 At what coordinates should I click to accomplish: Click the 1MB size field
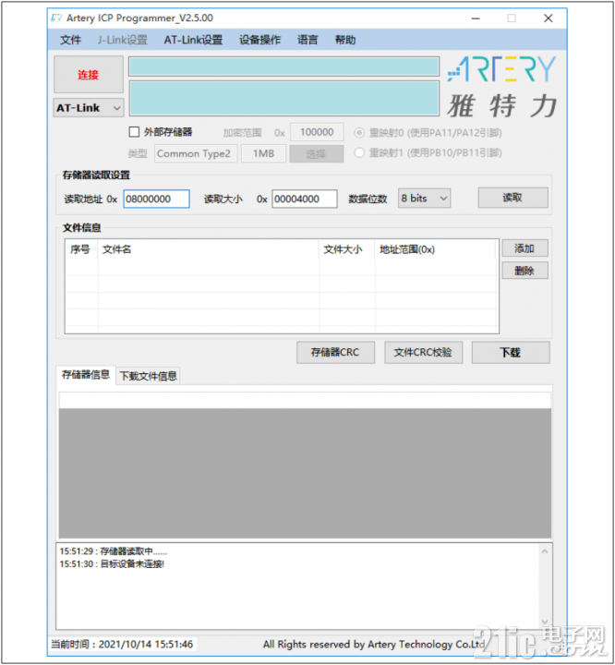coord(263,153)
